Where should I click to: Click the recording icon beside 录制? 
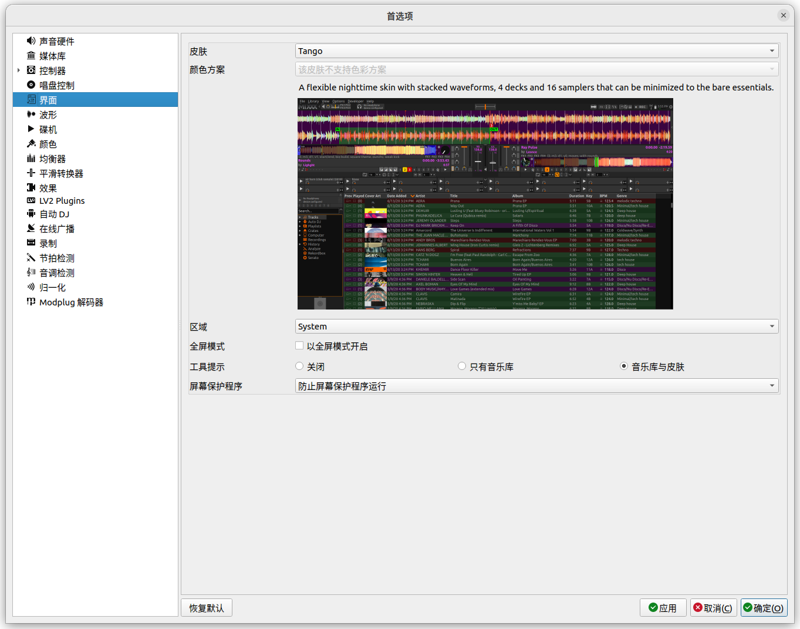tap(31, 243)
